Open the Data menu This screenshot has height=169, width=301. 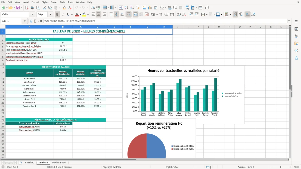[x=62, y=2]
